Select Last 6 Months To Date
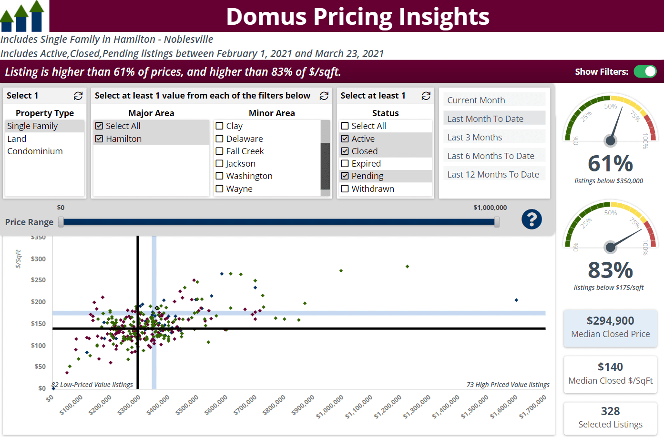Screen dimensions: 664x437 pyautogui.click(x=494, y=155)
